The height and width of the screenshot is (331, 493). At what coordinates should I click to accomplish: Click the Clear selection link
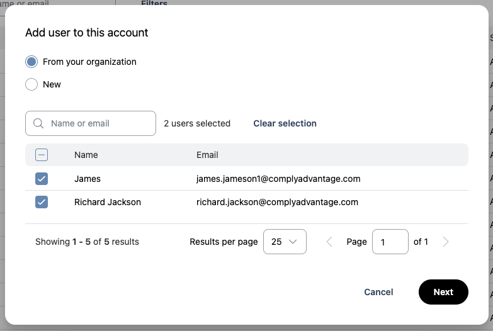(285, 123)
